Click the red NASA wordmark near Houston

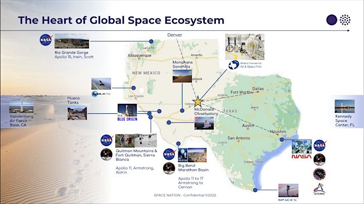[301, 157]
